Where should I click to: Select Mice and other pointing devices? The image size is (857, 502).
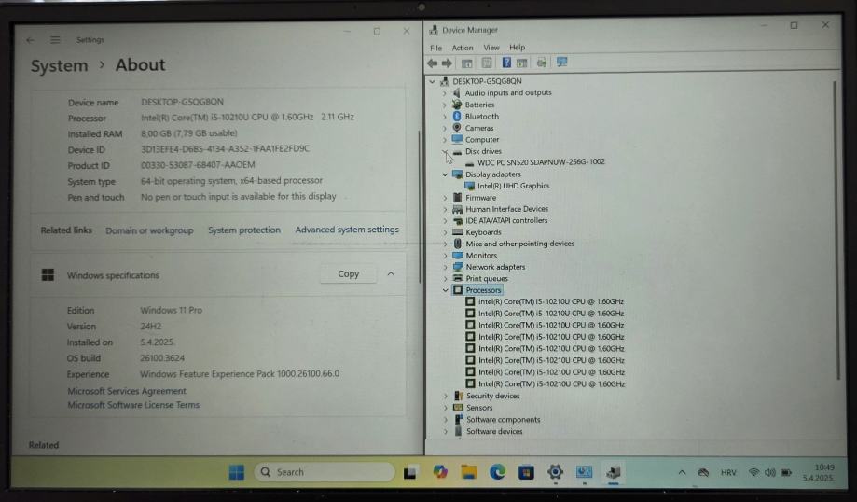click(519, 244)
